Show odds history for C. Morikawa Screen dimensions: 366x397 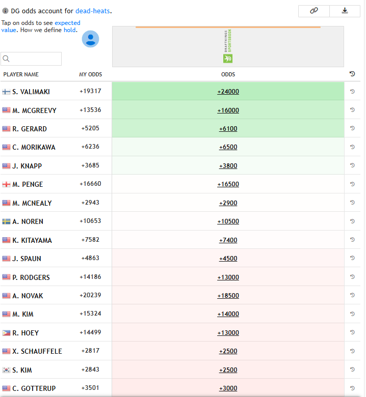[x=352, y=147]
